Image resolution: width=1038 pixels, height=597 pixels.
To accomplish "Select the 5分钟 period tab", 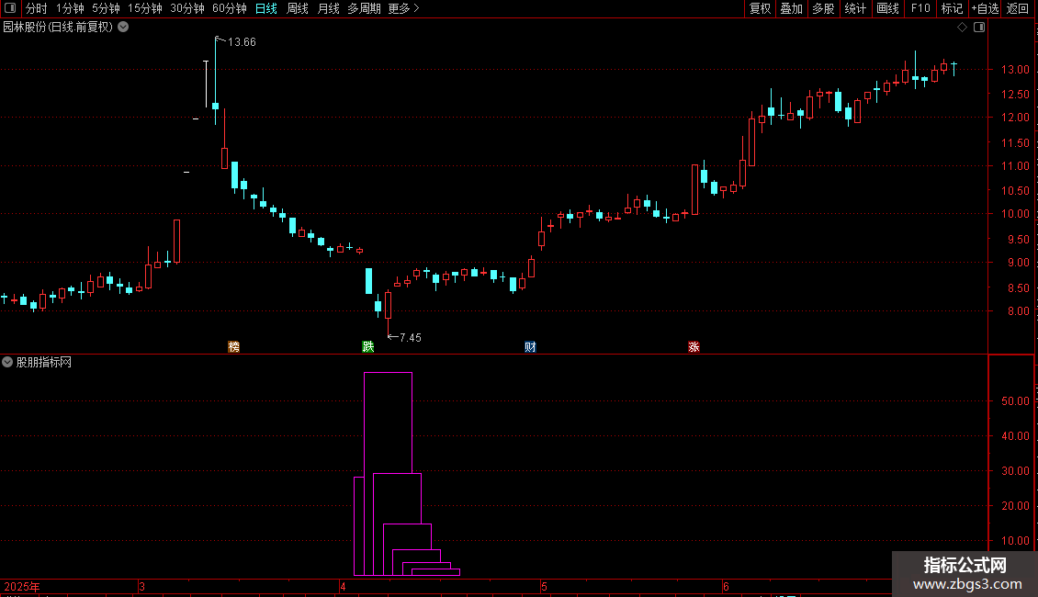I will [x=106, y=8].
